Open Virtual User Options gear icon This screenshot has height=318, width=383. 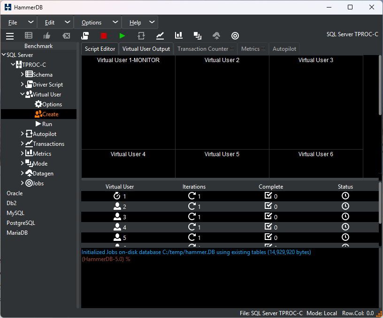point(38,104)
